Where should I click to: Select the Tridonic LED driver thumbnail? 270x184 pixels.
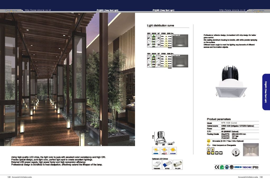pos(157,164)
